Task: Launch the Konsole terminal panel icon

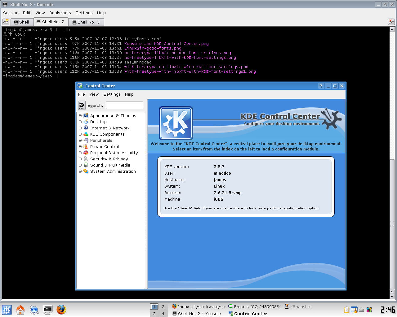Action: tap(48, 310)
